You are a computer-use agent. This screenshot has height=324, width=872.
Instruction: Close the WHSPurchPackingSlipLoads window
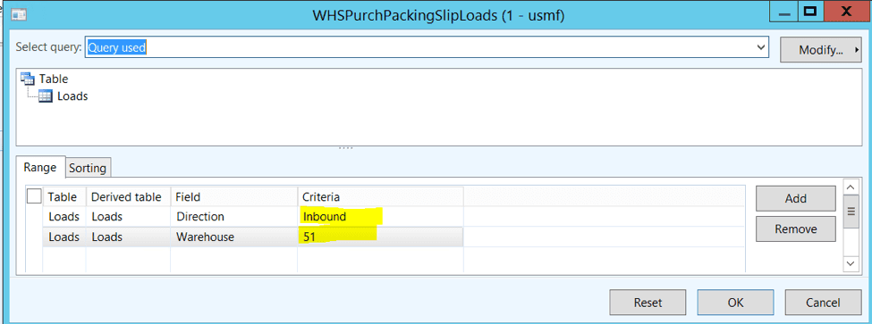coord(846,12)
